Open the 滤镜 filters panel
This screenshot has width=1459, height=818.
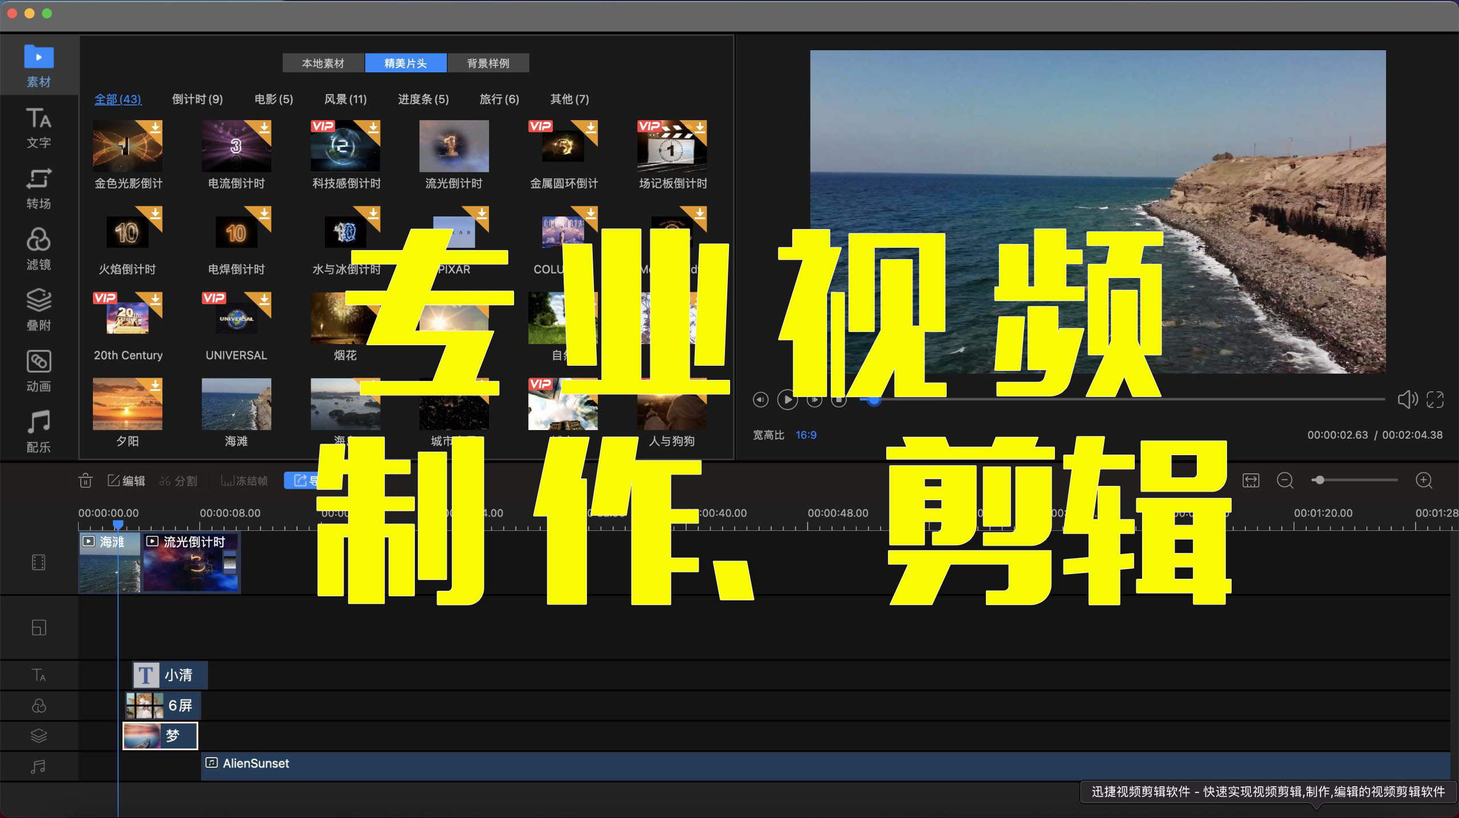click(x=38, y=250)
